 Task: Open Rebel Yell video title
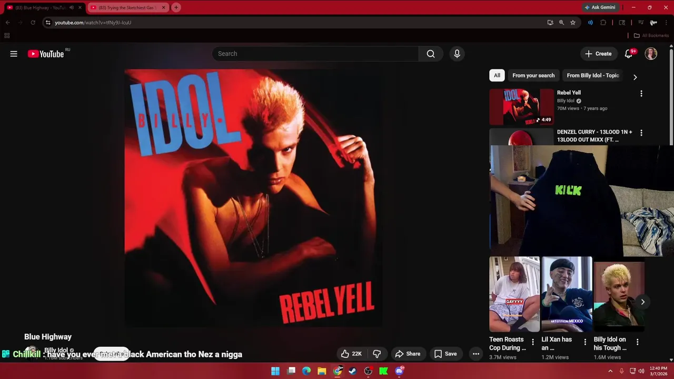click(x=569, y=93)
